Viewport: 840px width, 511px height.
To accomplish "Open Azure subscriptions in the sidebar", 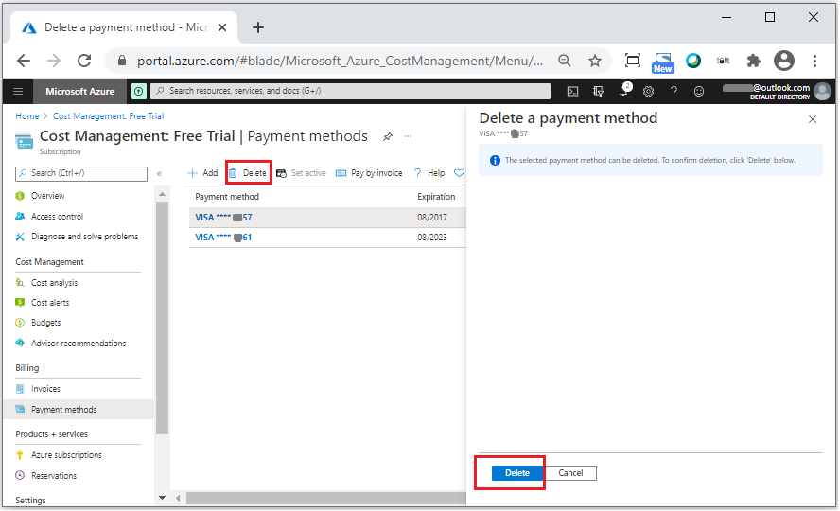I will click(x=66, y=455).
